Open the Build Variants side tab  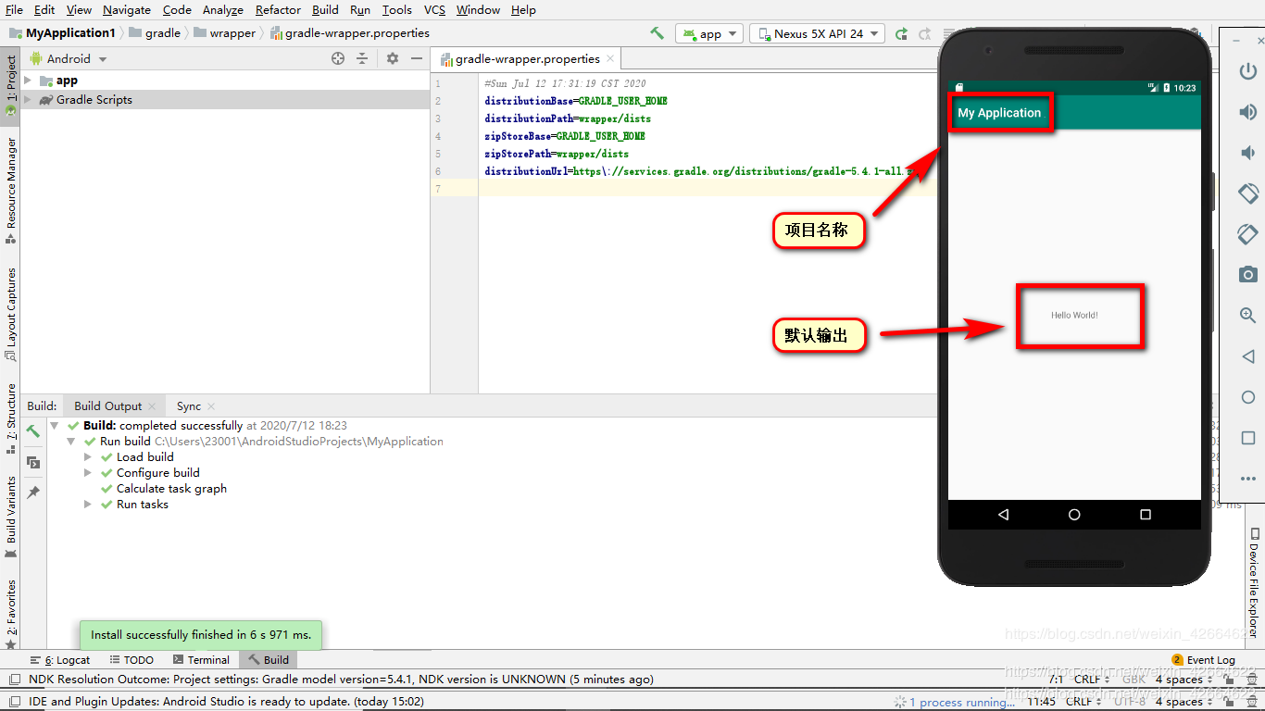(10, 517)
